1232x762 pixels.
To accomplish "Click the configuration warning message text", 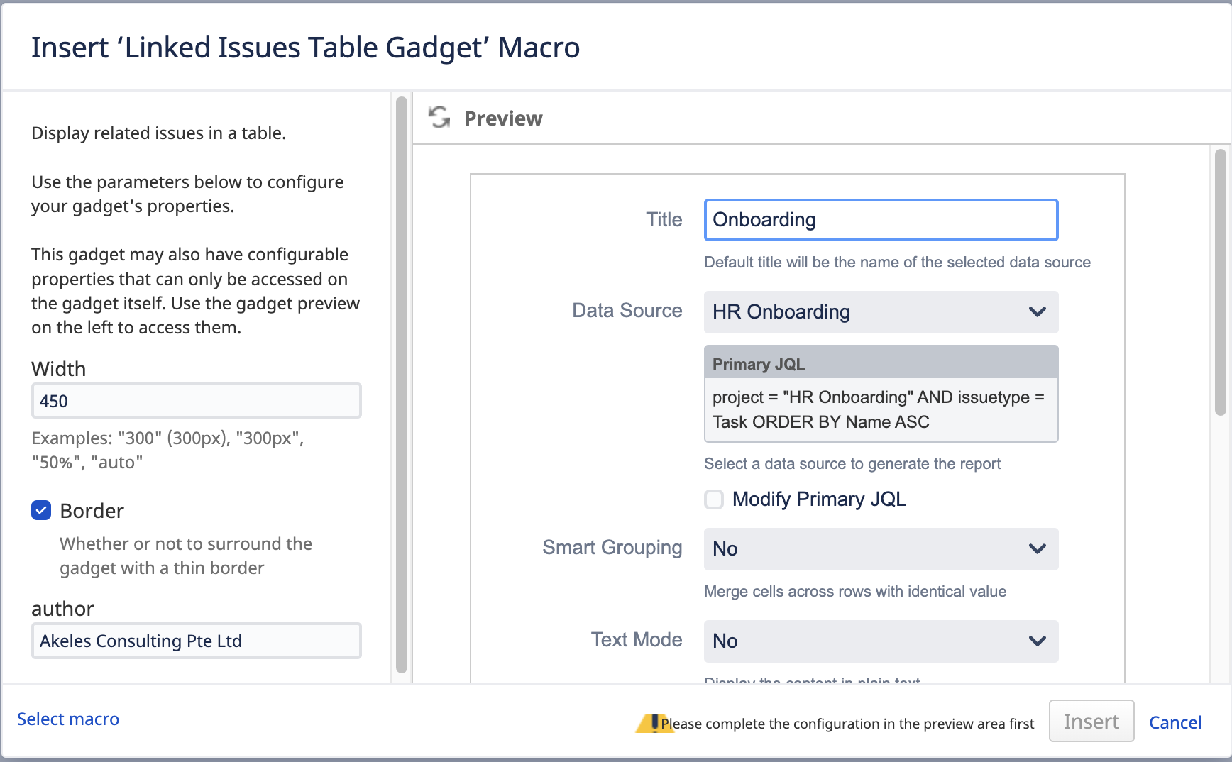I will pos(847,724).
